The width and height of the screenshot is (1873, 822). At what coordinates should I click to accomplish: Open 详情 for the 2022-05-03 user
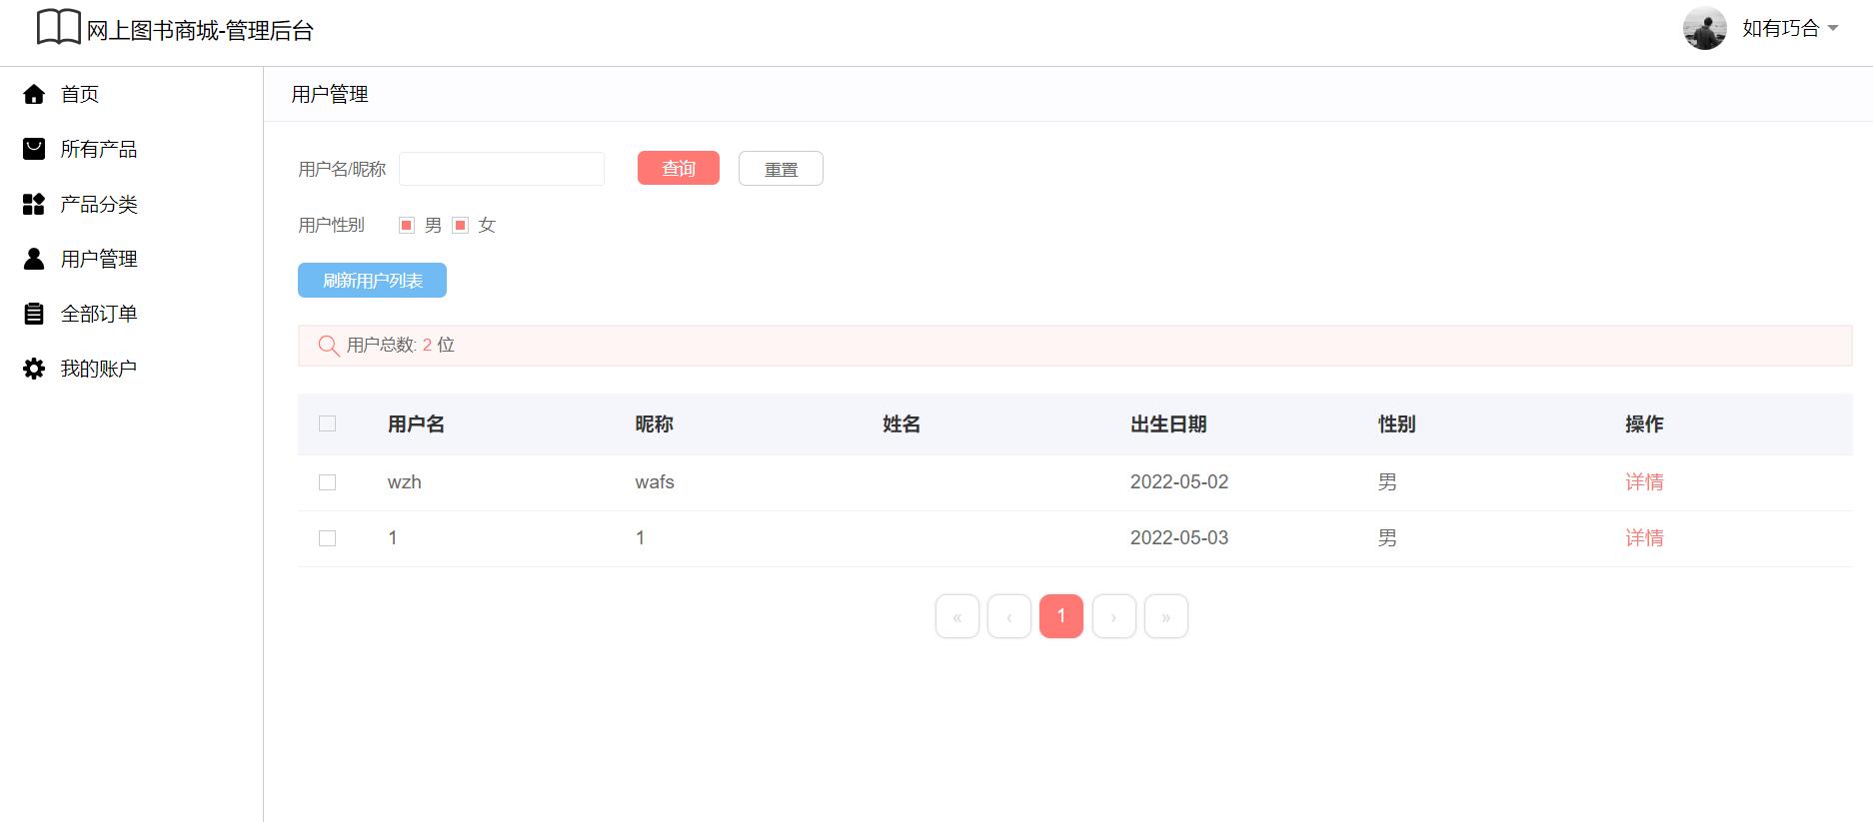[1644, 538]
